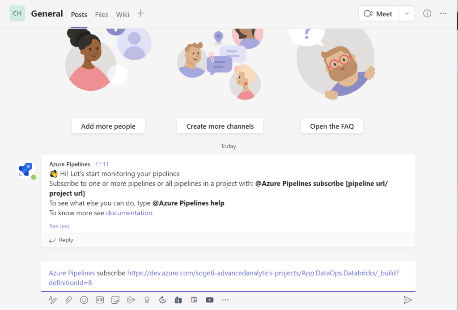Click inside the message compose box
The height and width of the screenshot is (310, 458).
(x=228, y=277)
